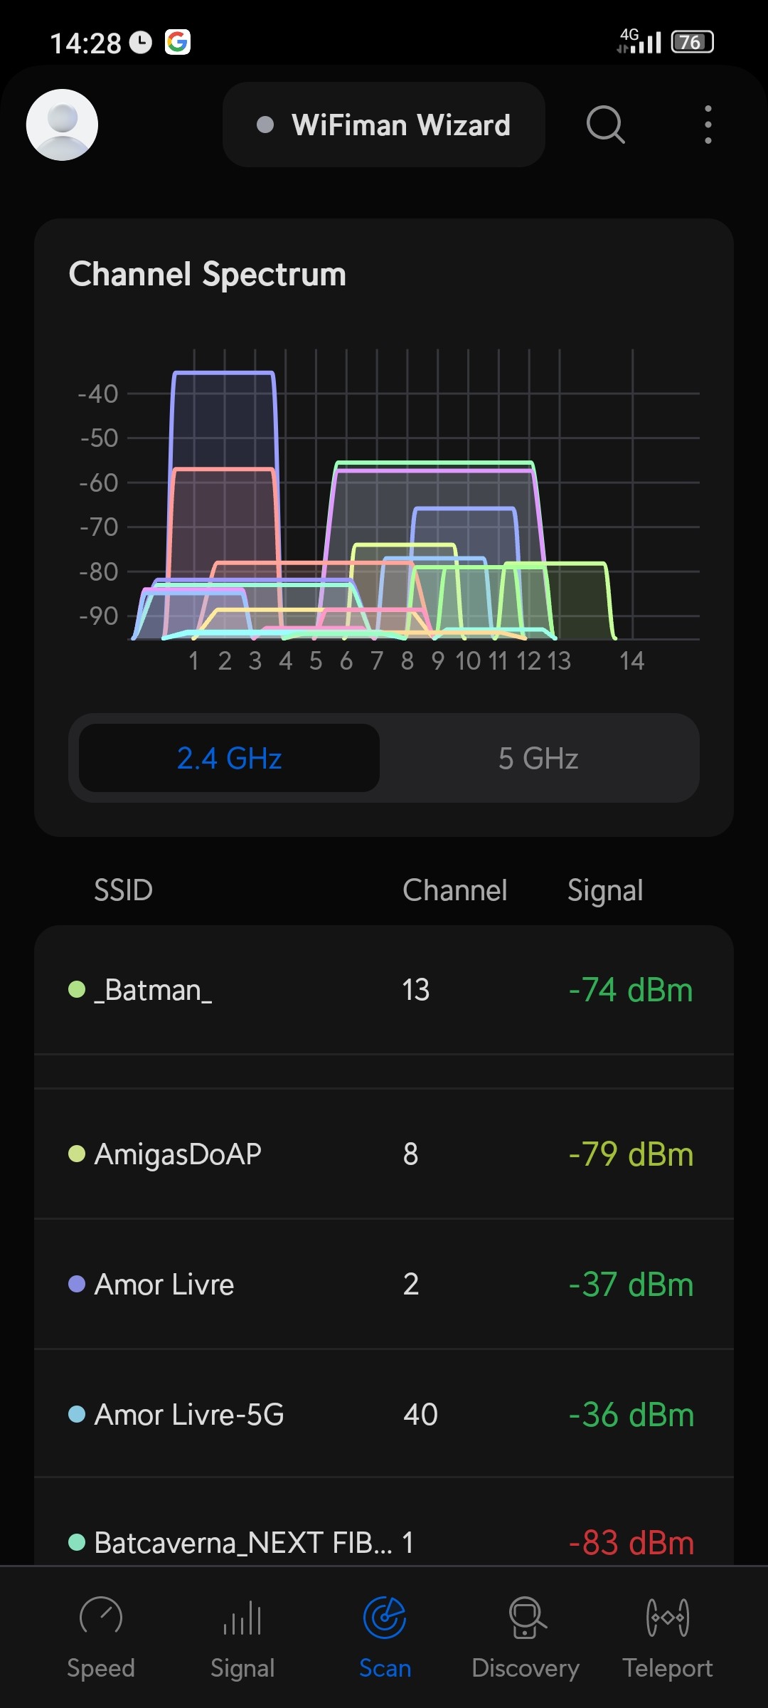Switch to the Teleport tab icon

(668, 1617)
